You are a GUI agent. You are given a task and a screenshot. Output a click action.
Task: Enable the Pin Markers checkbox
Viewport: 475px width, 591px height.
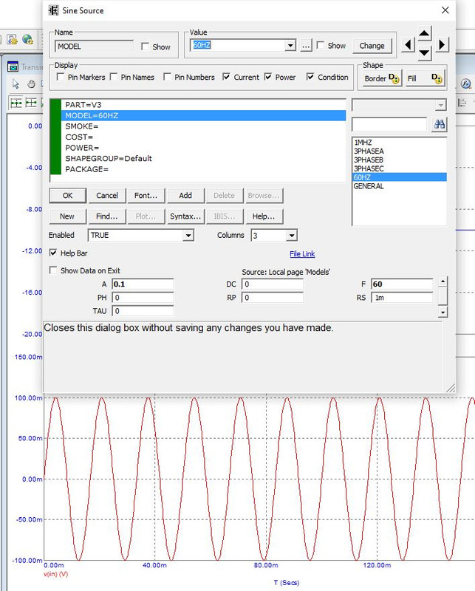[61, 77]
